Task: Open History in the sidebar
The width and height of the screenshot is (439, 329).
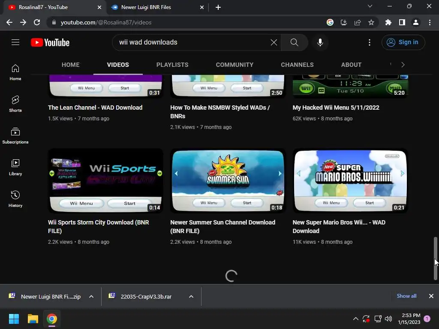Action: (15, 199)
